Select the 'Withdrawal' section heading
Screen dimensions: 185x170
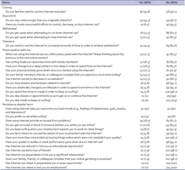pyautogui.click(x=10, y=28)
